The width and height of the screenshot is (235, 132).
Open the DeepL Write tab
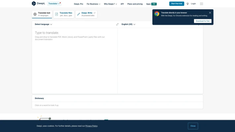86,14
